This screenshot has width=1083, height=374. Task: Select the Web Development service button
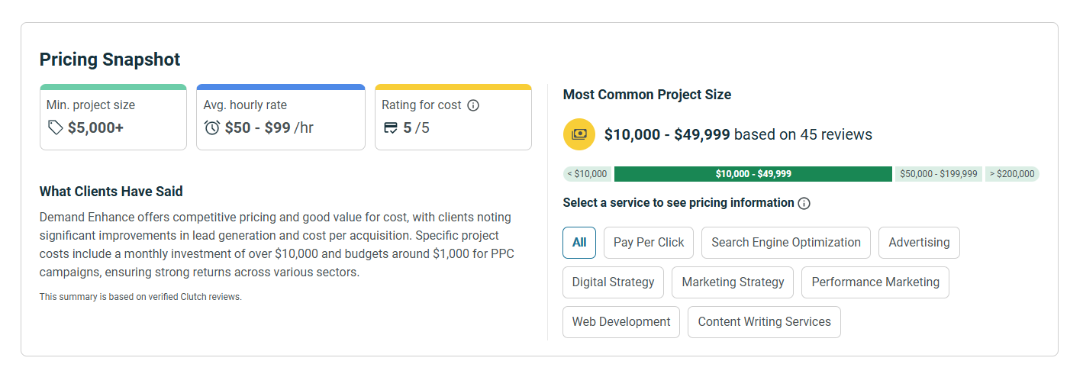click(621, 322)
